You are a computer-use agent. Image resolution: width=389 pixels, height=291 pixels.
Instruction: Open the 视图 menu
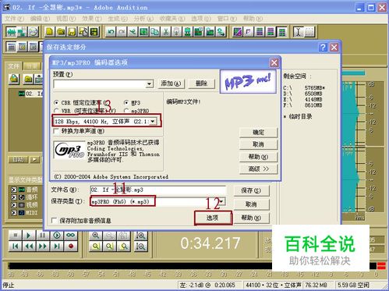point(66,19)
